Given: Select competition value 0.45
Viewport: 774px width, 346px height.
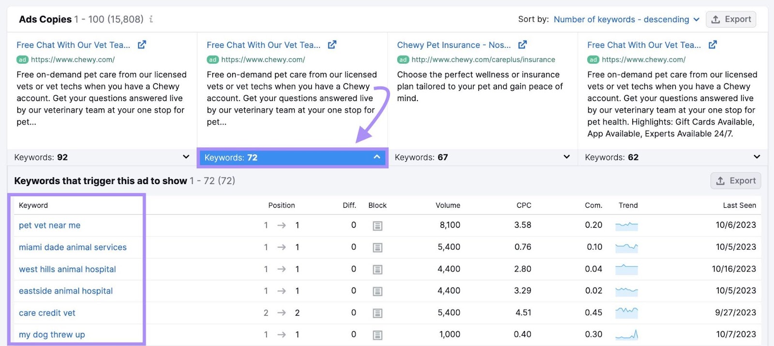Looking at the screenshot, I should [x=594, y=313].
